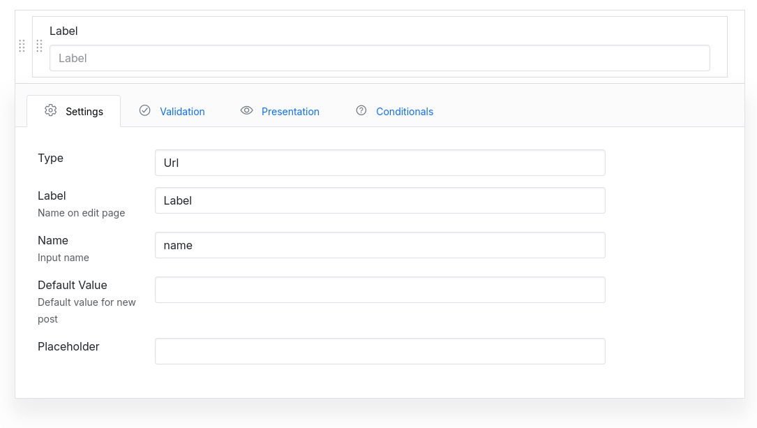Click the eye icon next to Presentation
The image size is (757, 428).
pyautogui.click(x=246, y=110)
